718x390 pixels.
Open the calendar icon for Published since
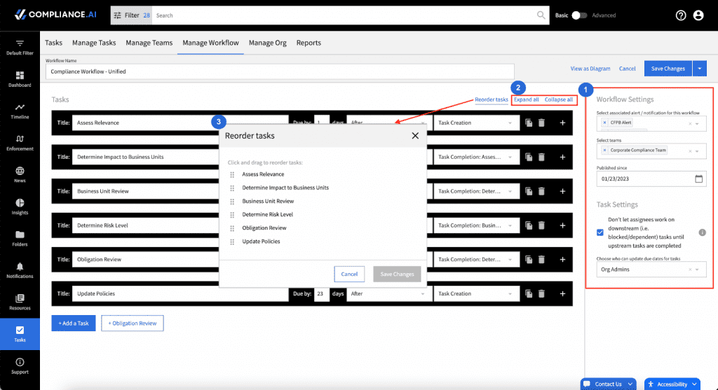click(x=698, y=179)
